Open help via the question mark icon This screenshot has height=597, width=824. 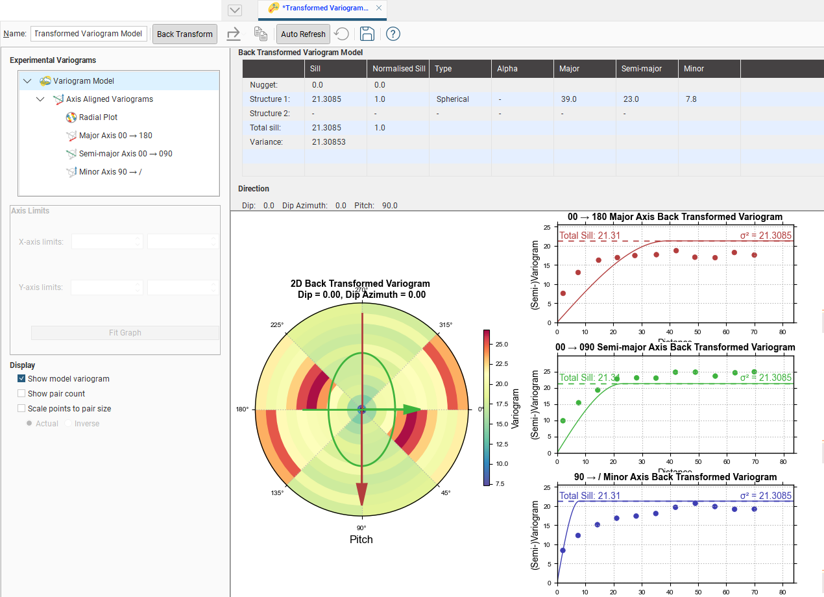[393, 34]
